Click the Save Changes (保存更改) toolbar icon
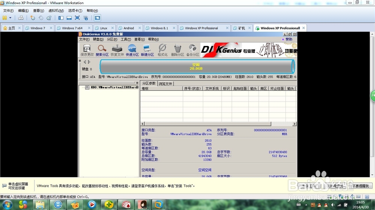Viewport: 375px width, 210px height. pyautogui.click(x=87, y=50)
